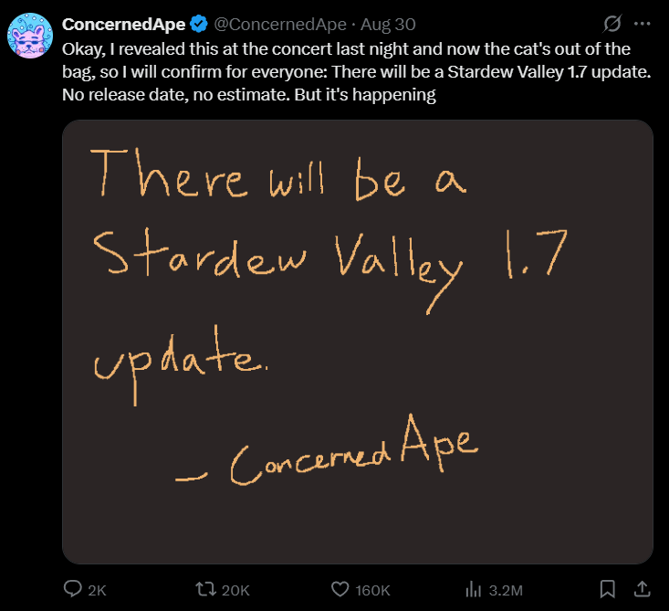Click the ConcernedApe display name
Viewport: 669px width, 611px height.
[x=123, y=22]
